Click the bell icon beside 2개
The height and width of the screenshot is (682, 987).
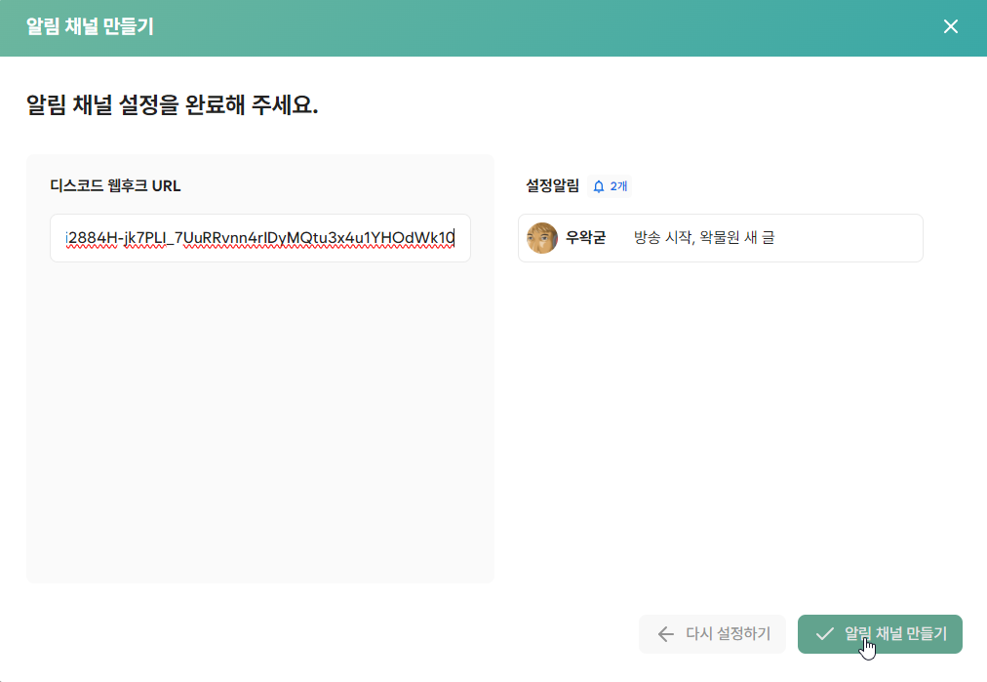(x=599, y=186)
